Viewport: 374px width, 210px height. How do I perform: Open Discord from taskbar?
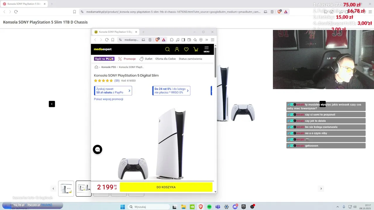point(235,207)
